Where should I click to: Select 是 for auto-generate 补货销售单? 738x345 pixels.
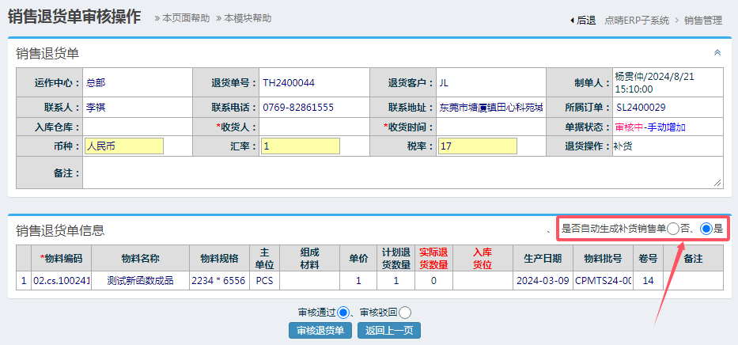pos(706,229)
